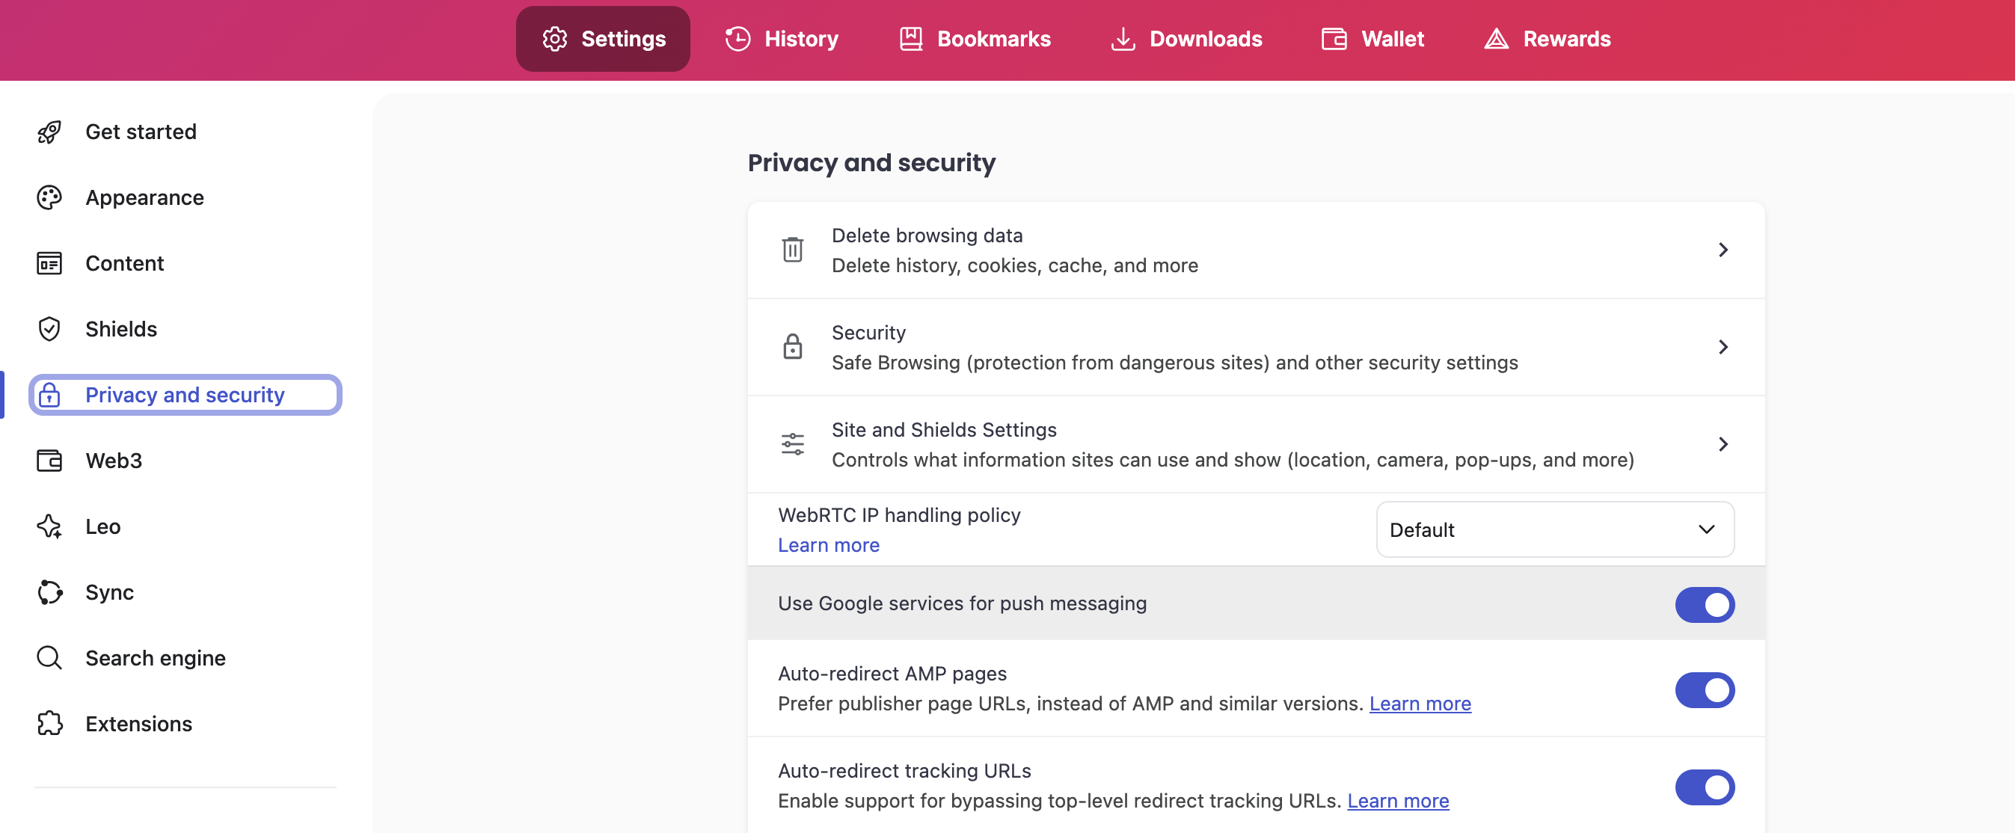Click the Search engine magnifier icon
2015x833 pixels.
tap(49, 658)
